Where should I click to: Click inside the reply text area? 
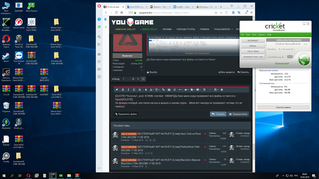181,101
